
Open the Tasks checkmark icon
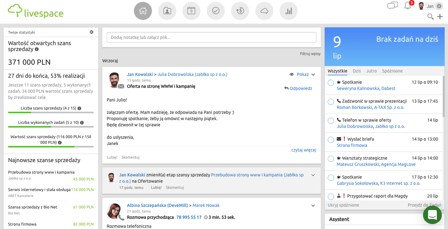pyautogui.click(x=216, y=11)
